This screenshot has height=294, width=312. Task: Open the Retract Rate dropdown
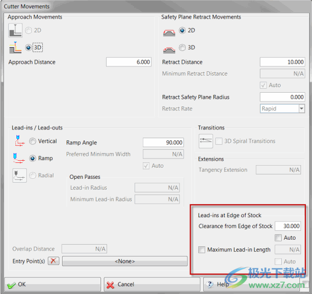302,109
